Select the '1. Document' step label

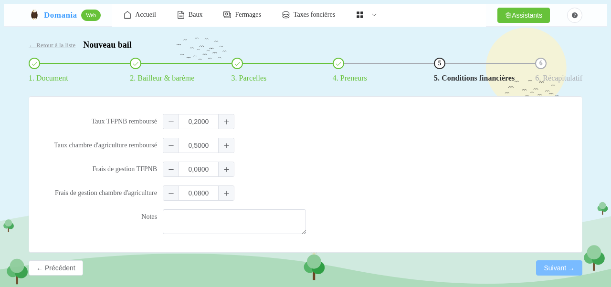click(48, 78)
